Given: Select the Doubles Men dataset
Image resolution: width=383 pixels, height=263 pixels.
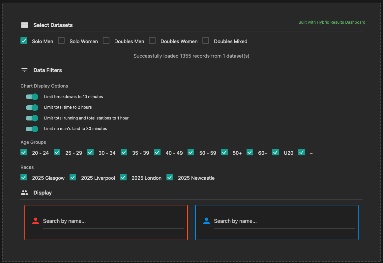Looking at the screenshot, I should pyautogui.click(x=106, y=40).
